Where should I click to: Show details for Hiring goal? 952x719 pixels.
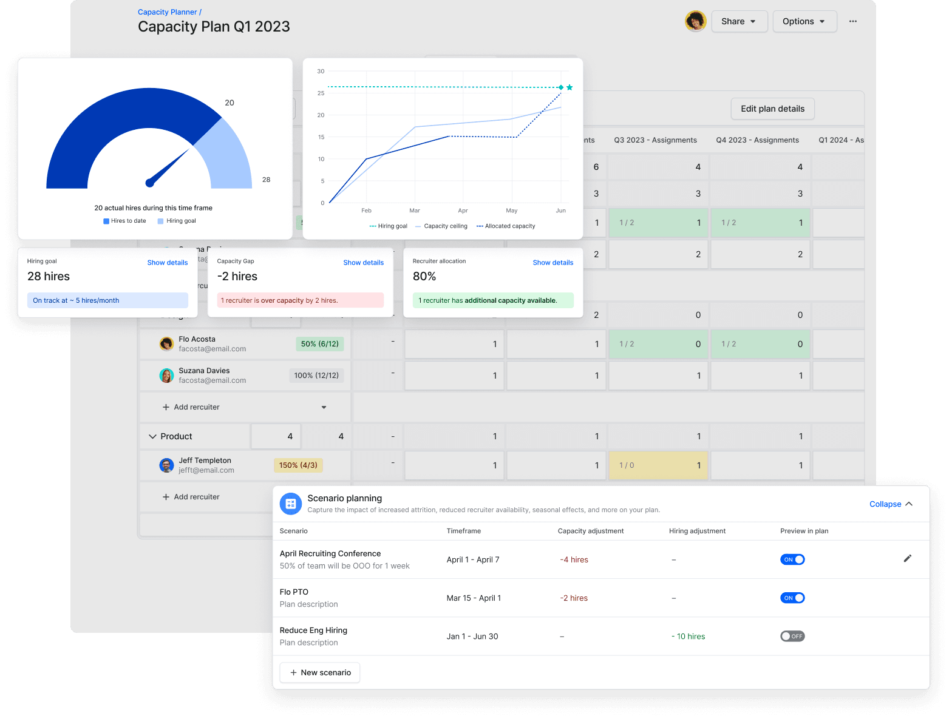tap(168, 263)
